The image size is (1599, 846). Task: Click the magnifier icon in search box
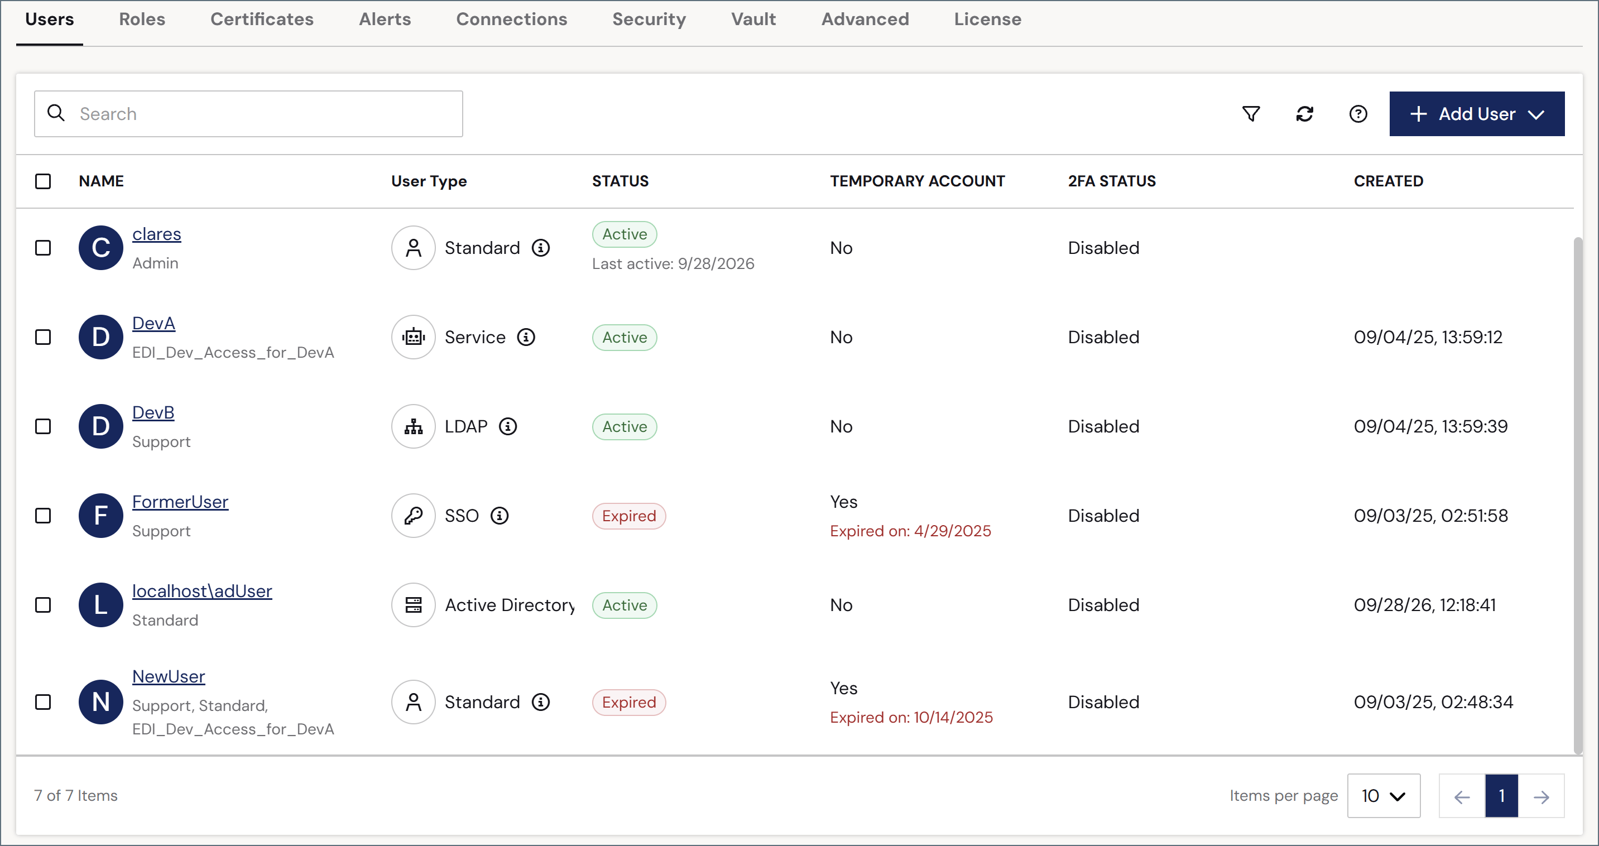point(56,113)
